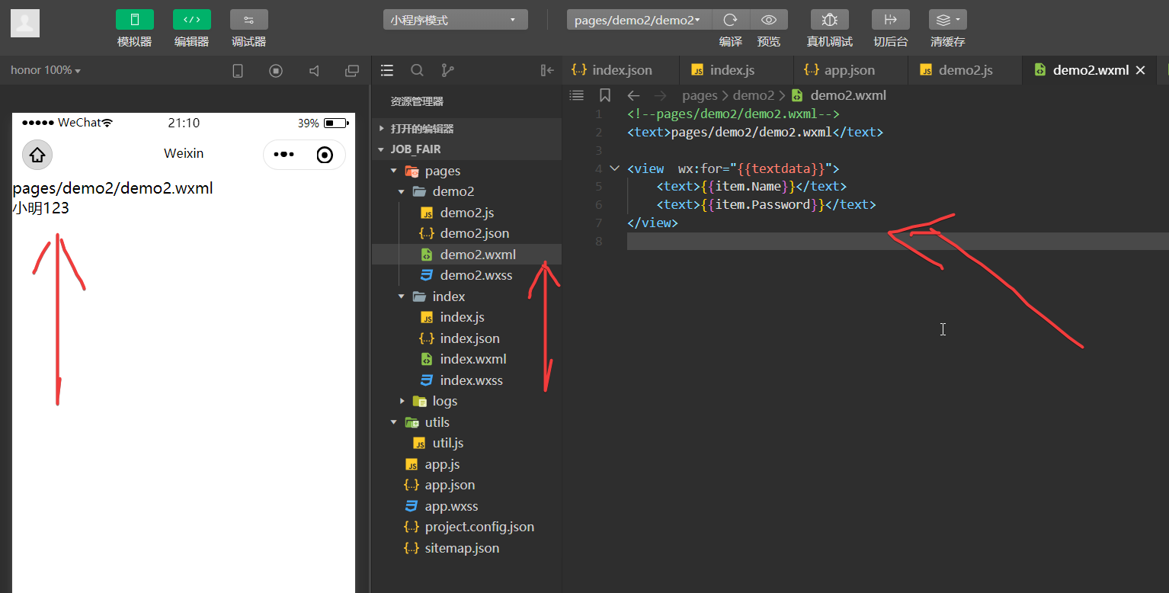Toggle the editor panel button
This screenshot has width=1169, height=593.
point(192,20)
